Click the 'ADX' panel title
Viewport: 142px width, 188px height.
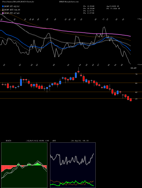click(54, 141)
